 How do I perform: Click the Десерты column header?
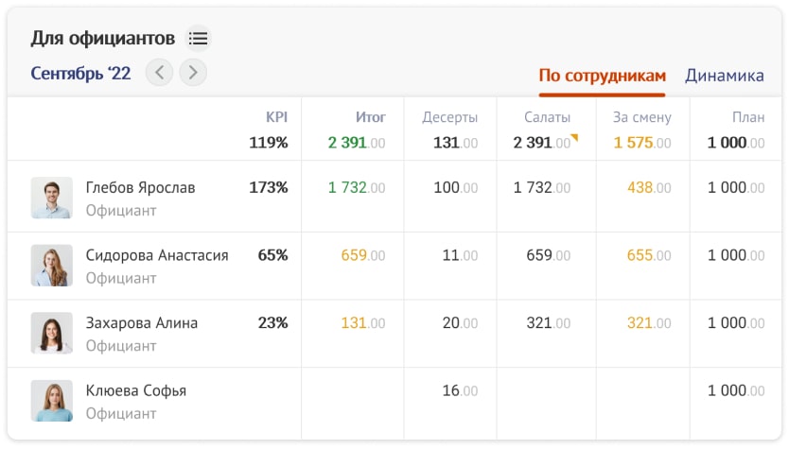(x=449, y=118)
